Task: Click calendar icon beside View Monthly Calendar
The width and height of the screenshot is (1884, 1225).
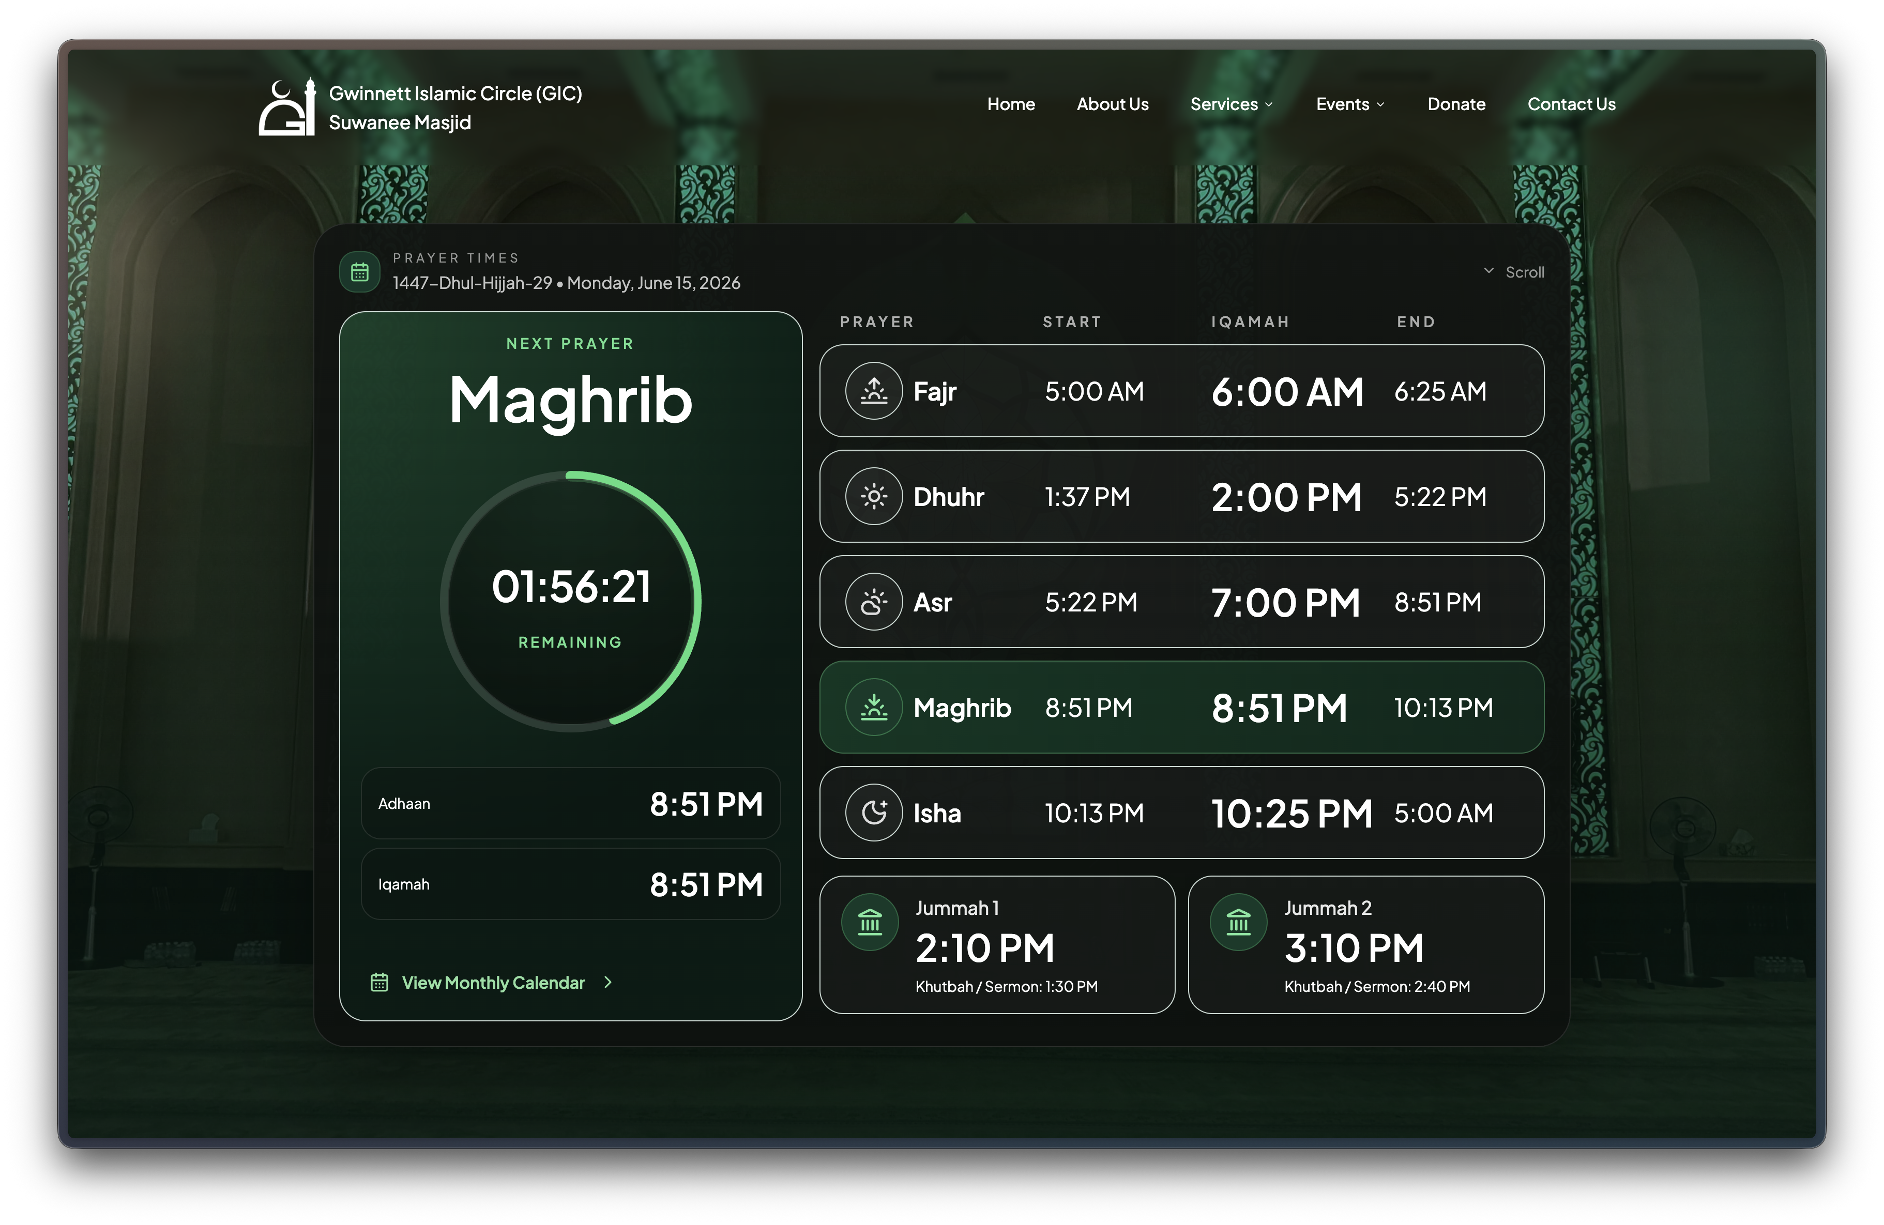Action: click(x=379, y=982)
